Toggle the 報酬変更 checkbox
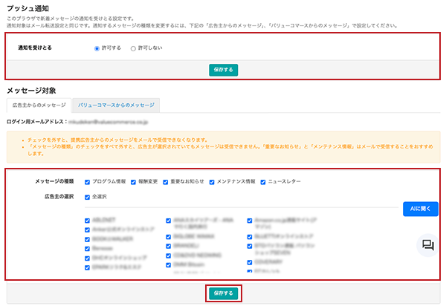The image size is (446, 306). pyautogui.click(x=134, y=181)
